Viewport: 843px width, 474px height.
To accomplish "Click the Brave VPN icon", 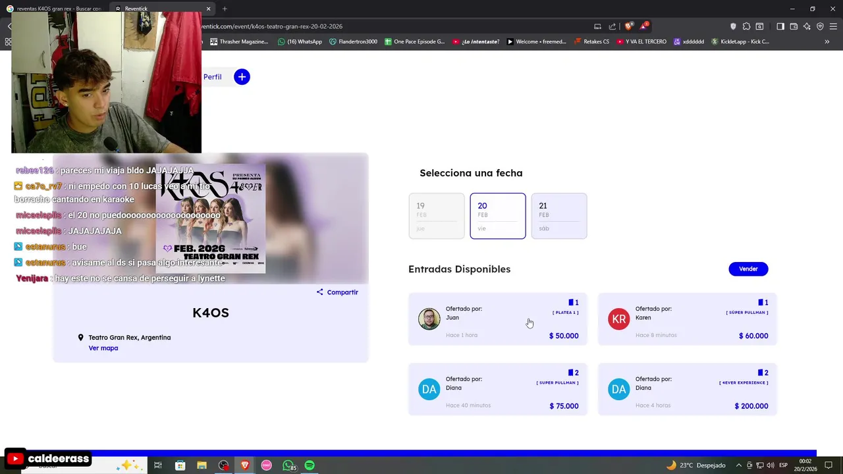I will click(x=820, y=26).
